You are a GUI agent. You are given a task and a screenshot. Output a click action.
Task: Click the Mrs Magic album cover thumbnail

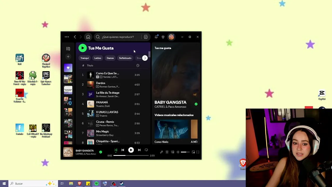click(x=91, y=133)
